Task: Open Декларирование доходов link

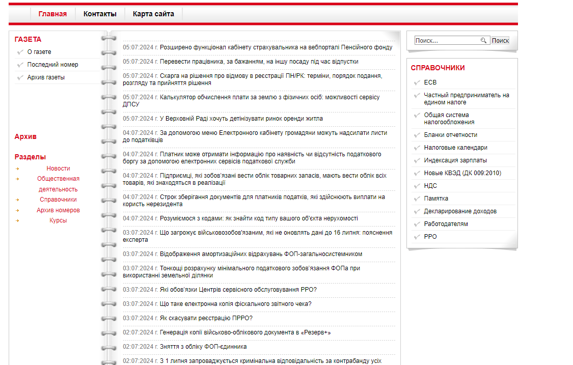Action: [460, 211]
